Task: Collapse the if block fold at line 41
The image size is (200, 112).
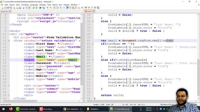Action: click(x=93, y=44)
